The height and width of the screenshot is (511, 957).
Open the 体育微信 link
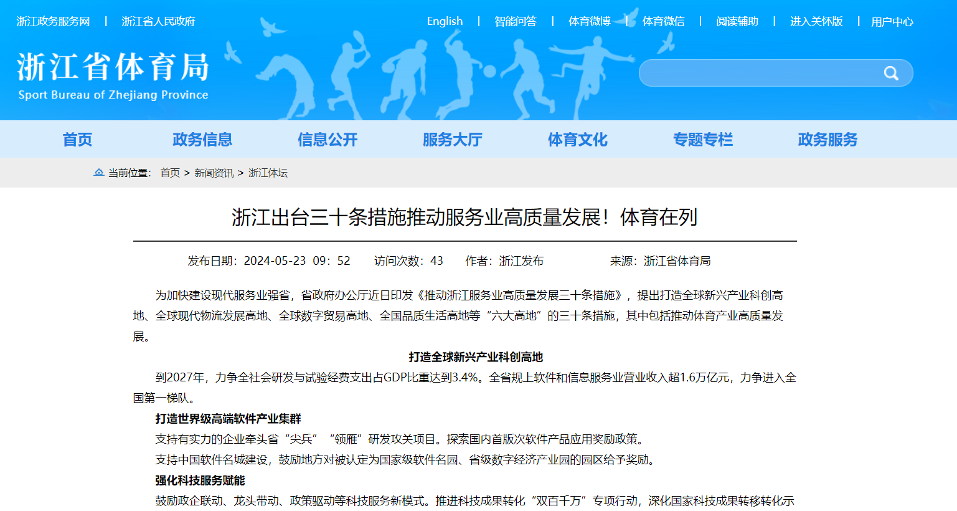(663, 21)
